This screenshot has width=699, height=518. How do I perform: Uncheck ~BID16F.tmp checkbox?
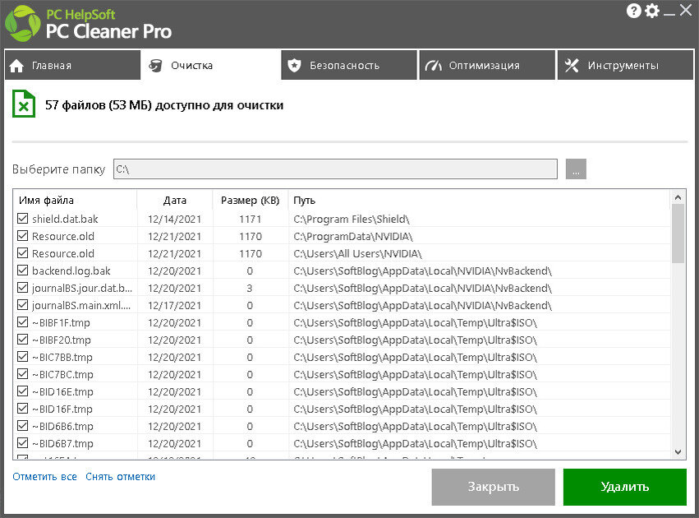click(x=22, y=409)
